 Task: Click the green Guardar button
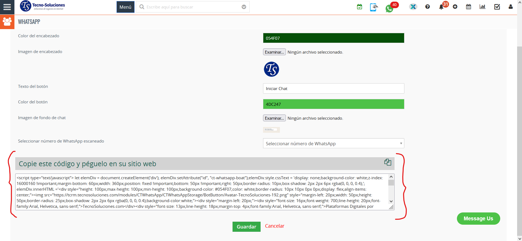[x=246, y=227]
